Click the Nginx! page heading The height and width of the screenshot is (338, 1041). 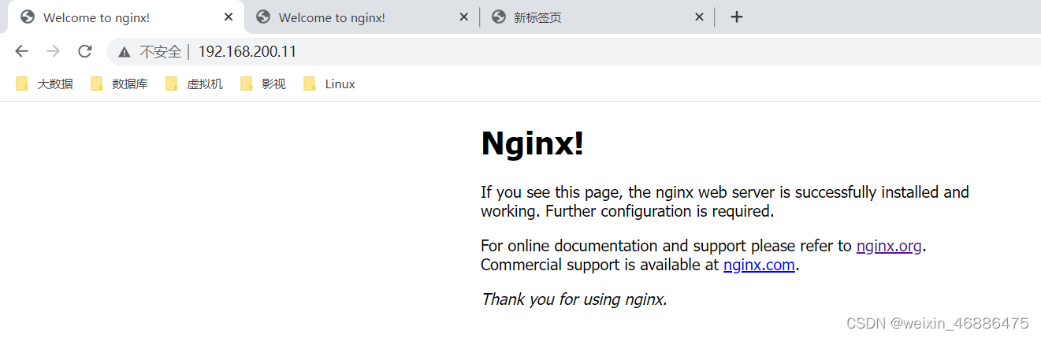click(x=533, y=143)
